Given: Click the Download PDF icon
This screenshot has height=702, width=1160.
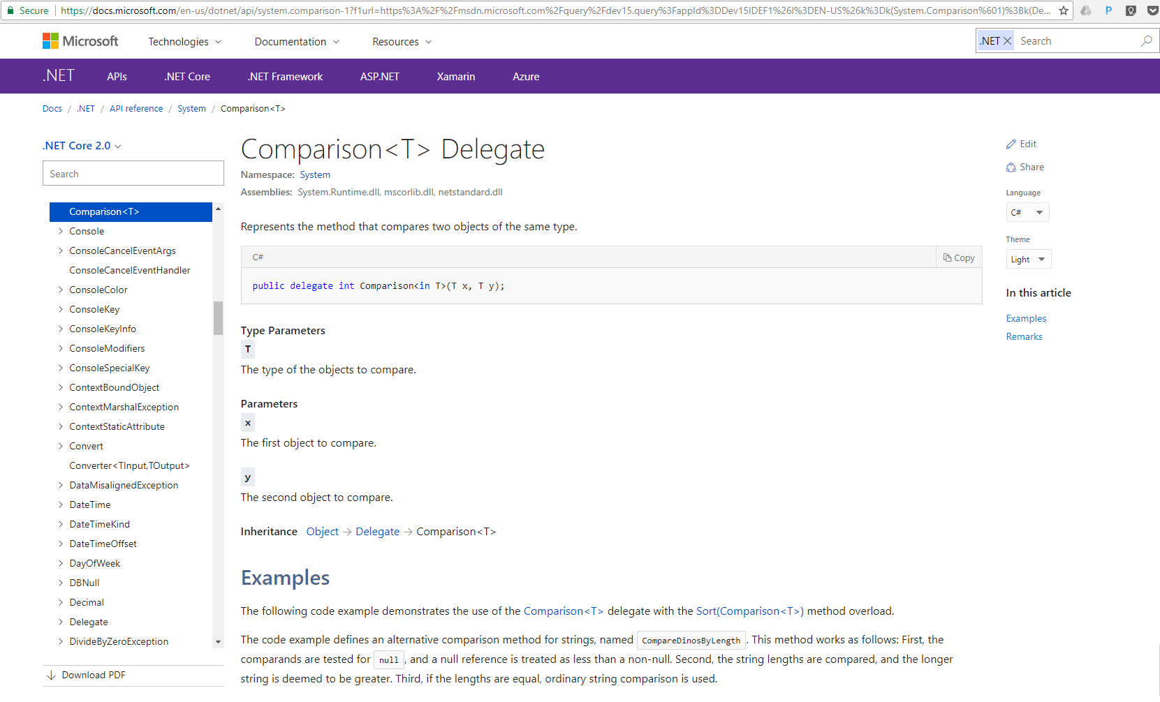Looking at the screenshot, I should 52,675.
